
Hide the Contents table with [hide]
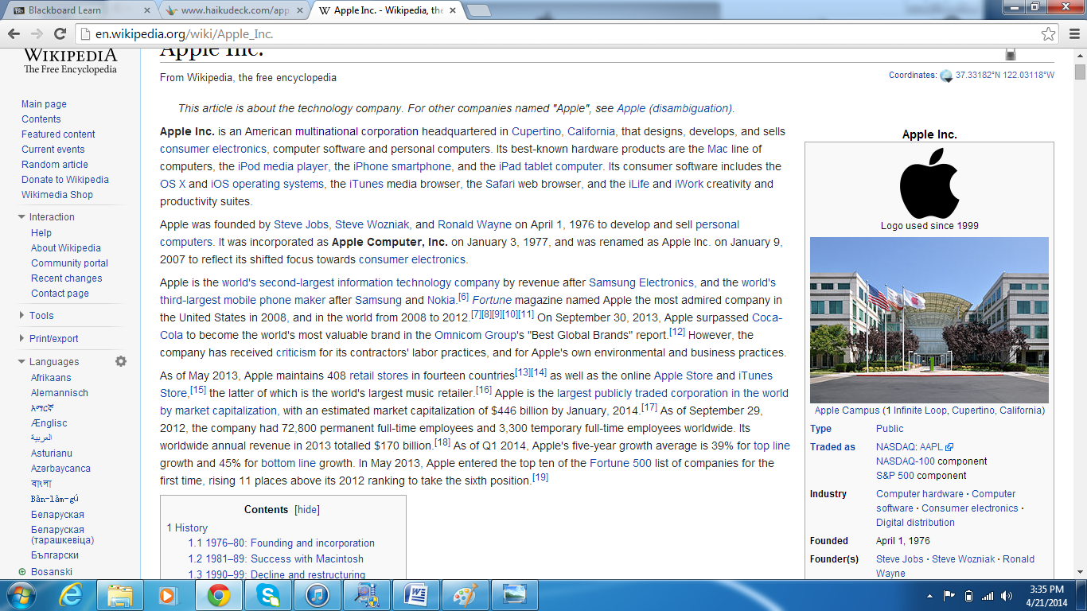[307, 510]
